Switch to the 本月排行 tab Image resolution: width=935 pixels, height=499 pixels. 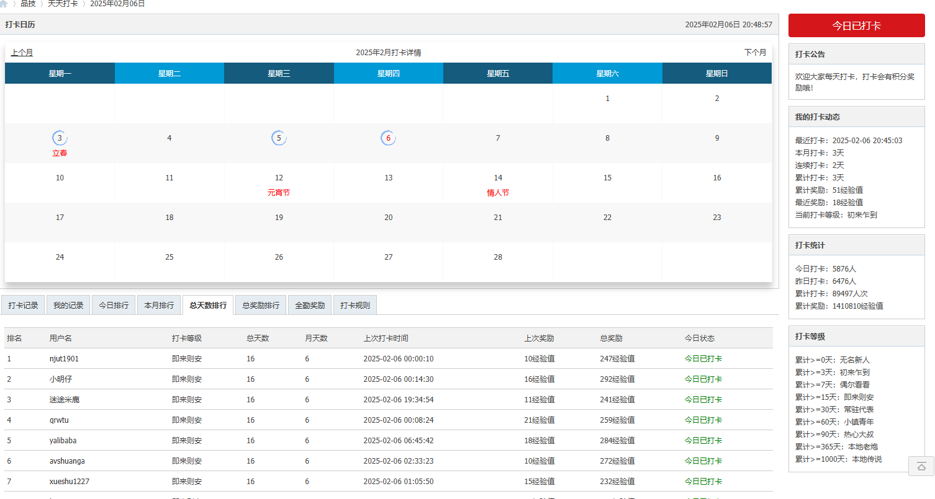[159, 305]
